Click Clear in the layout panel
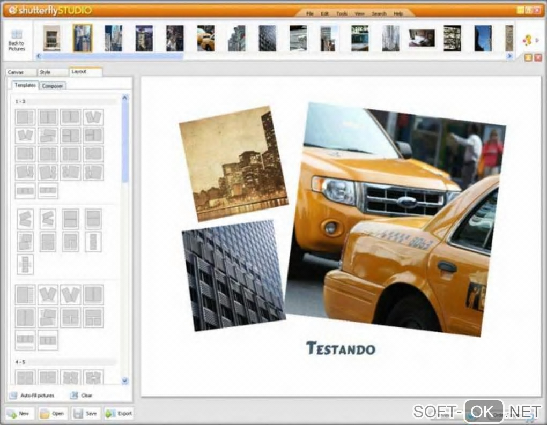The width and height of the screenshot is (547, 425). click(x=81, y=396)
